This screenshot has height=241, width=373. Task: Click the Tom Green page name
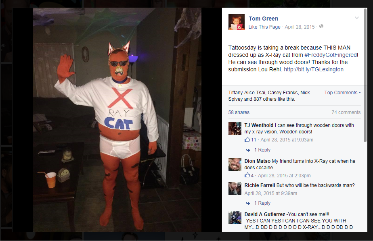[263, 19]
